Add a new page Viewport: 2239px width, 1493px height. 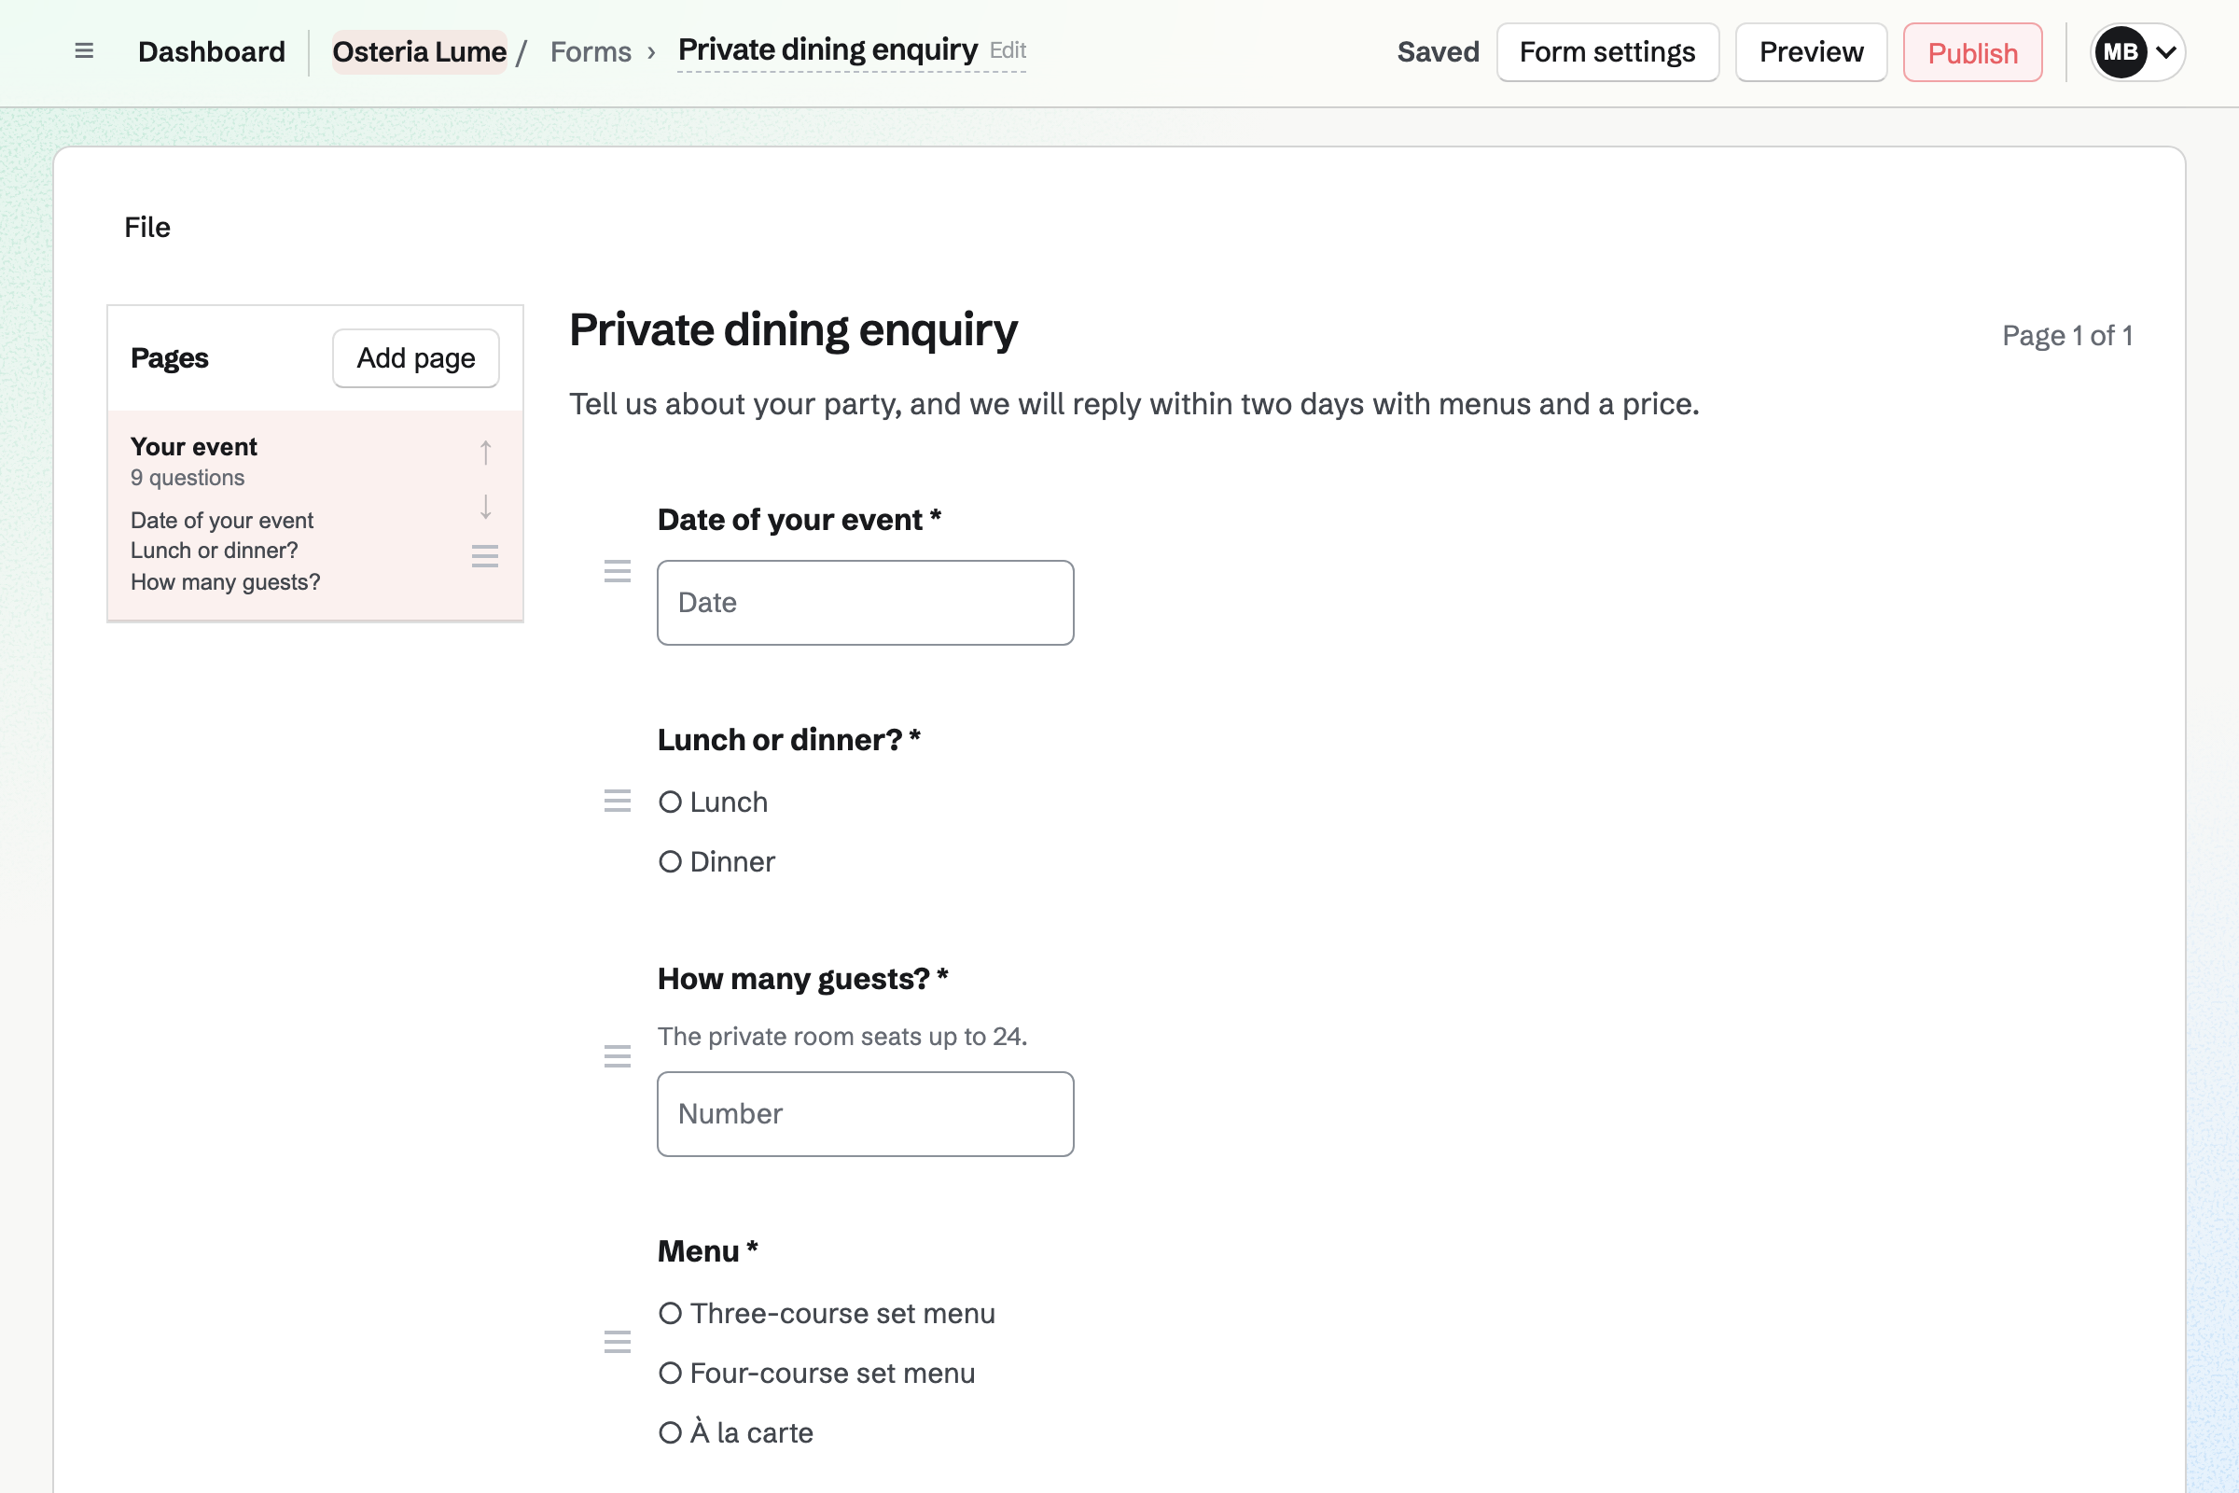416,358
